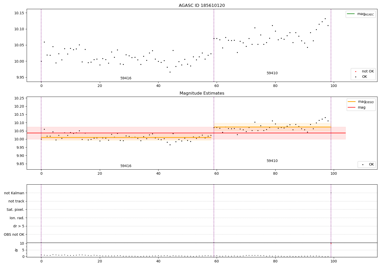Click x-tick 80 under the bottom plot
Screen dimensions: 381x267
pyautogui.click(x=275, y=261)
